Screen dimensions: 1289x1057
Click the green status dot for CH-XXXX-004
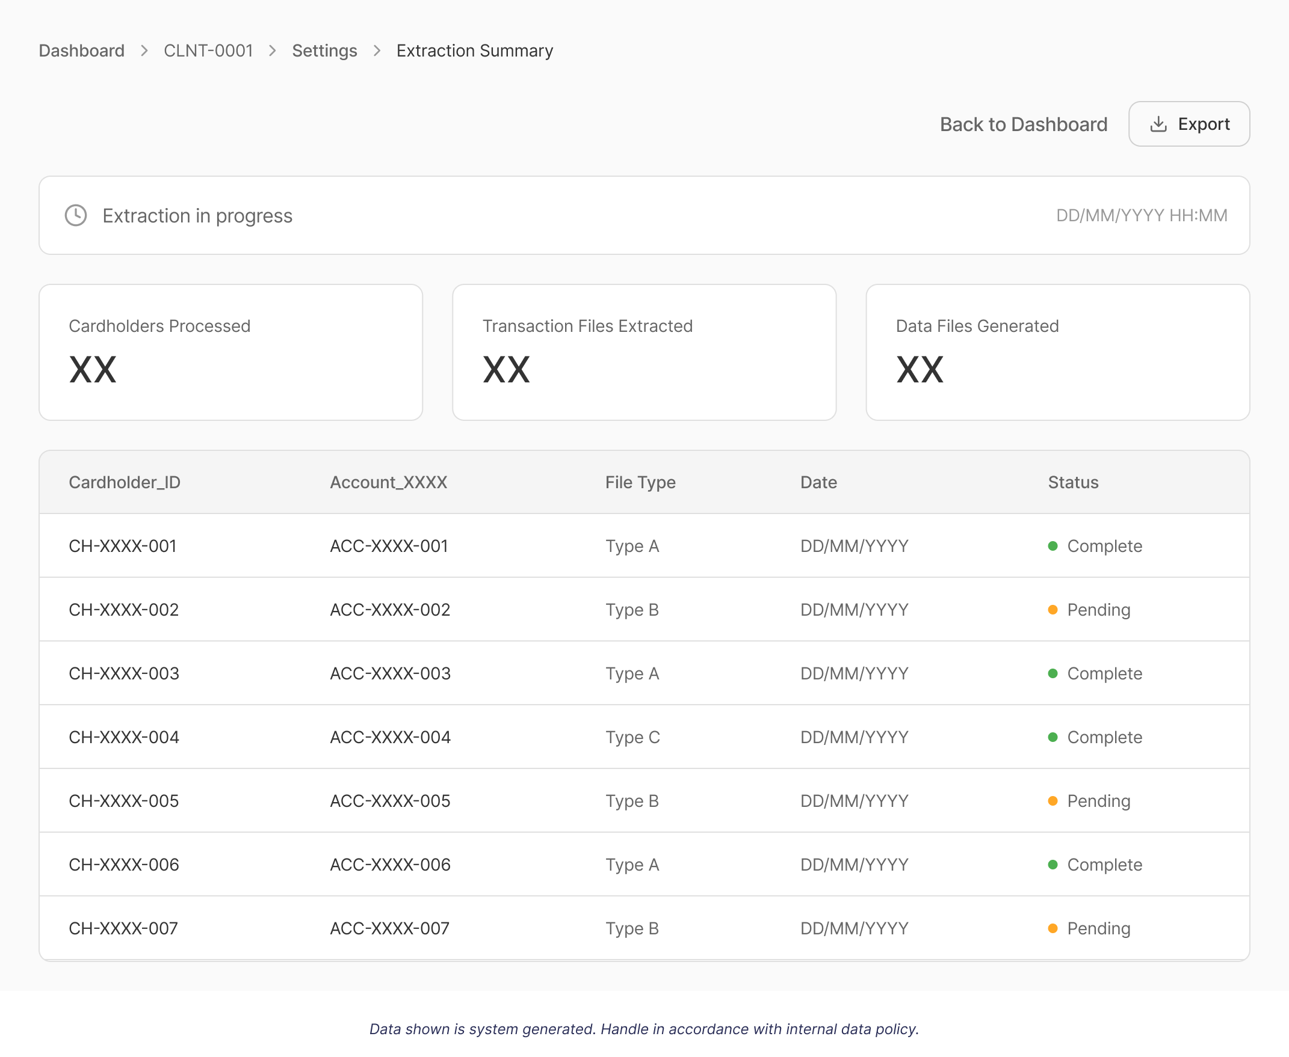click(1053, 737)
